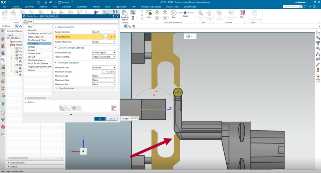Viewport: 321px width, 173px height.
Task: Play the tool path animation
Action: coord(173,13)
